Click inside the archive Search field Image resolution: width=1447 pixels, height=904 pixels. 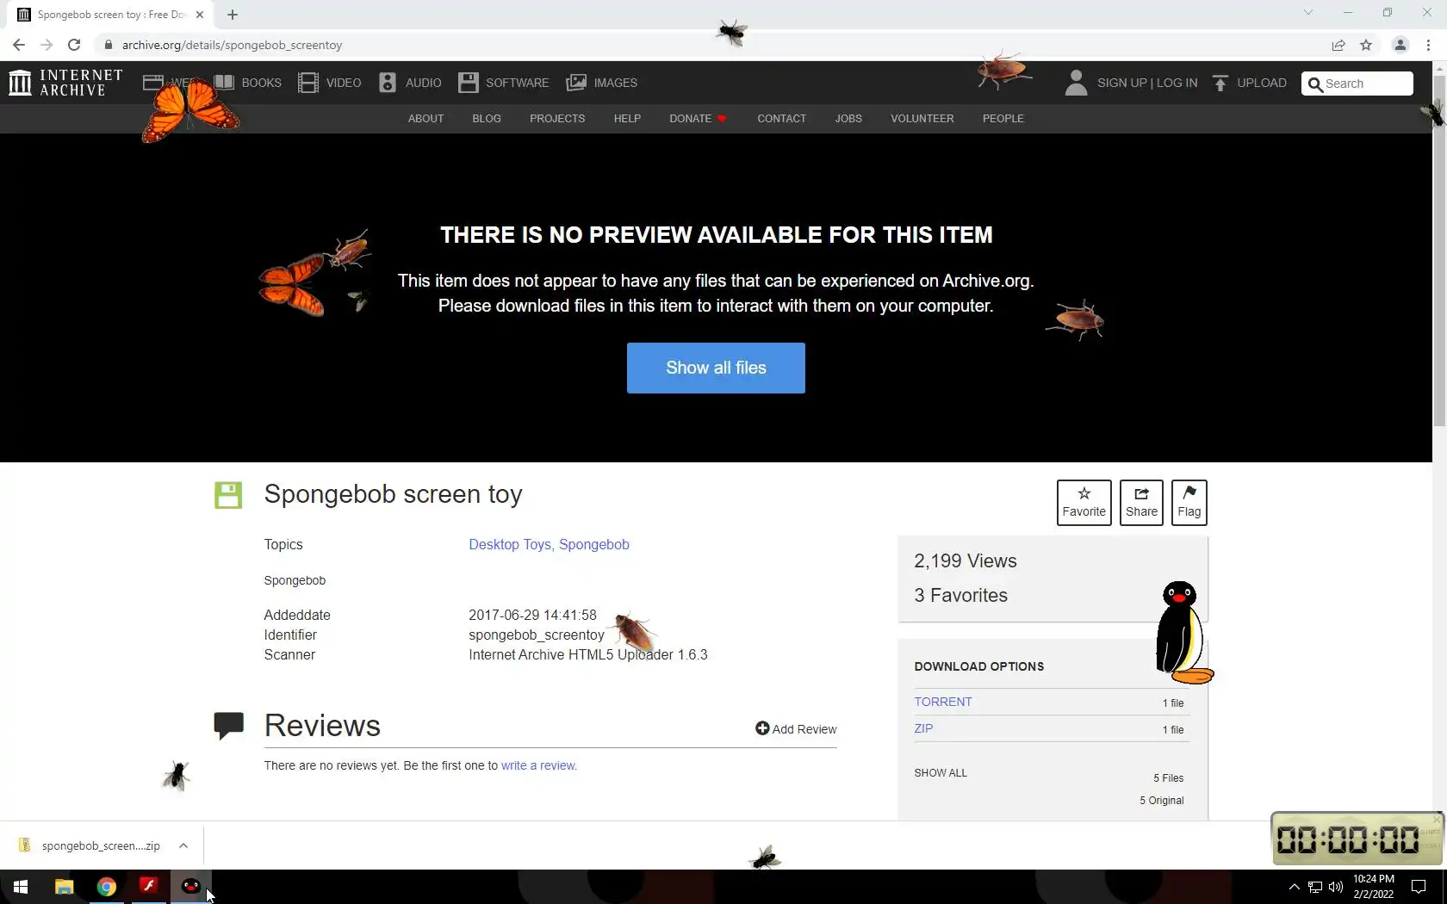pyautogui.click(x=1357, y=84)
